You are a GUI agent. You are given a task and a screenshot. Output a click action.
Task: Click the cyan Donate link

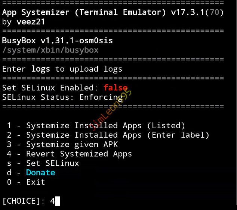pyautogui.click(x=40, y=173)
